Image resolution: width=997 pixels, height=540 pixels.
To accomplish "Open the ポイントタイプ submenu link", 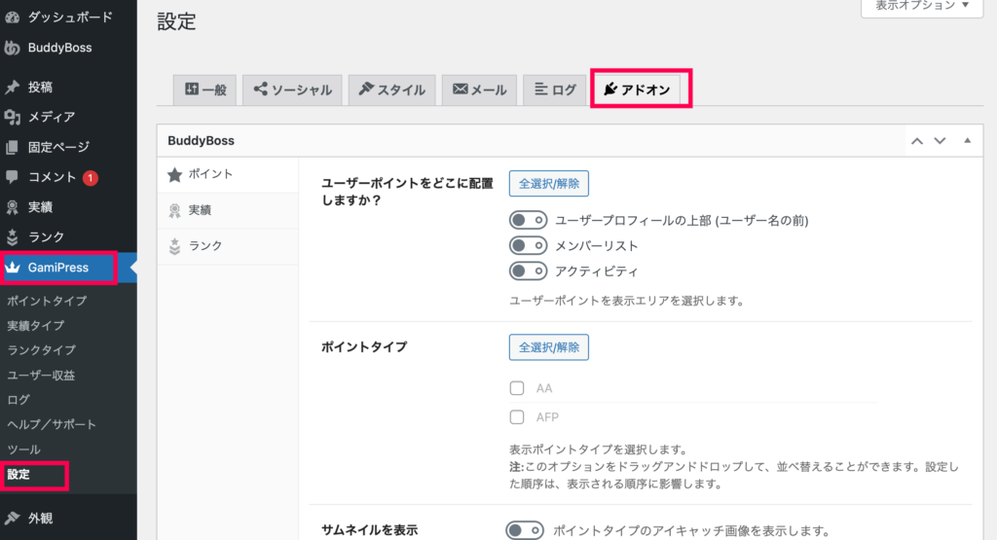I will click(47, 301).
